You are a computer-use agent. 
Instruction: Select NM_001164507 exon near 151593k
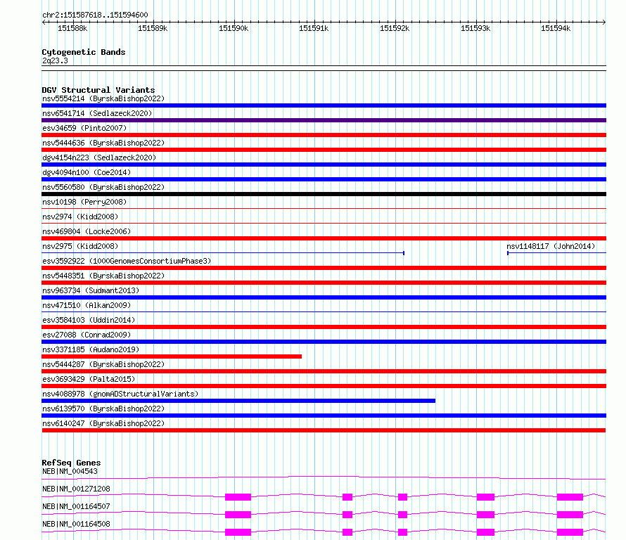coord(485,515)
